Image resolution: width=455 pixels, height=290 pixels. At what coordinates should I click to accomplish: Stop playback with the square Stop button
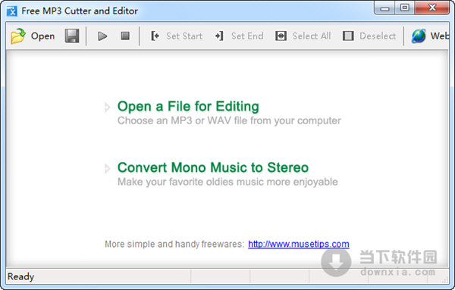tap(125, 36)
